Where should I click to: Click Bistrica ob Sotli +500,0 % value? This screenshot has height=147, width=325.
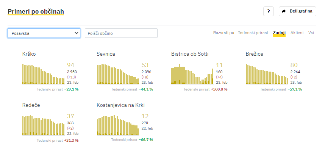pyautogui.click(x=219, y=89)
